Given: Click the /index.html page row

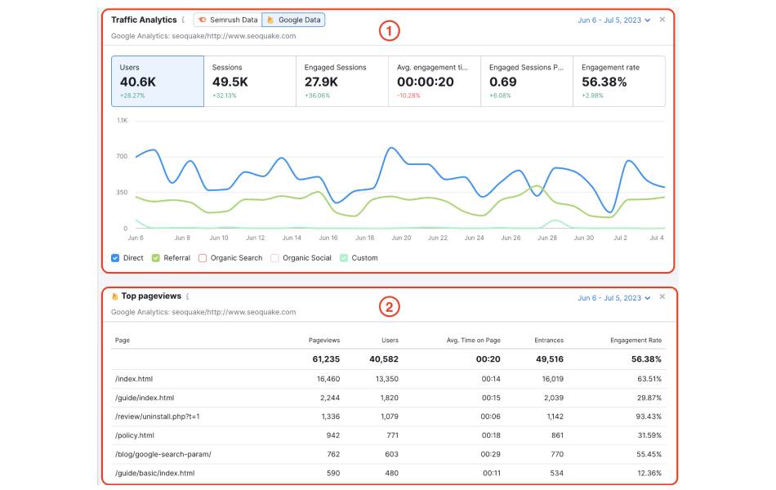Looking at the screenshot, I should tap(389, 379).
